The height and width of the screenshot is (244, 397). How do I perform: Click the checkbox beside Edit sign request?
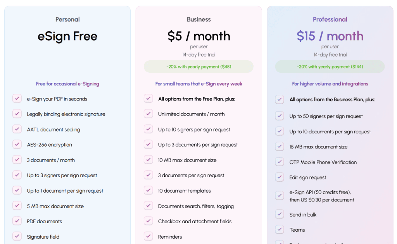[x=280, y=177]
